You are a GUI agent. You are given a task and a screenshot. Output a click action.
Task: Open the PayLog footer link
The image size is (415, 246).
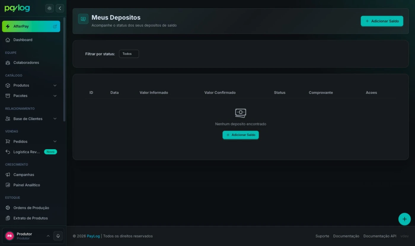coord(93,236)
